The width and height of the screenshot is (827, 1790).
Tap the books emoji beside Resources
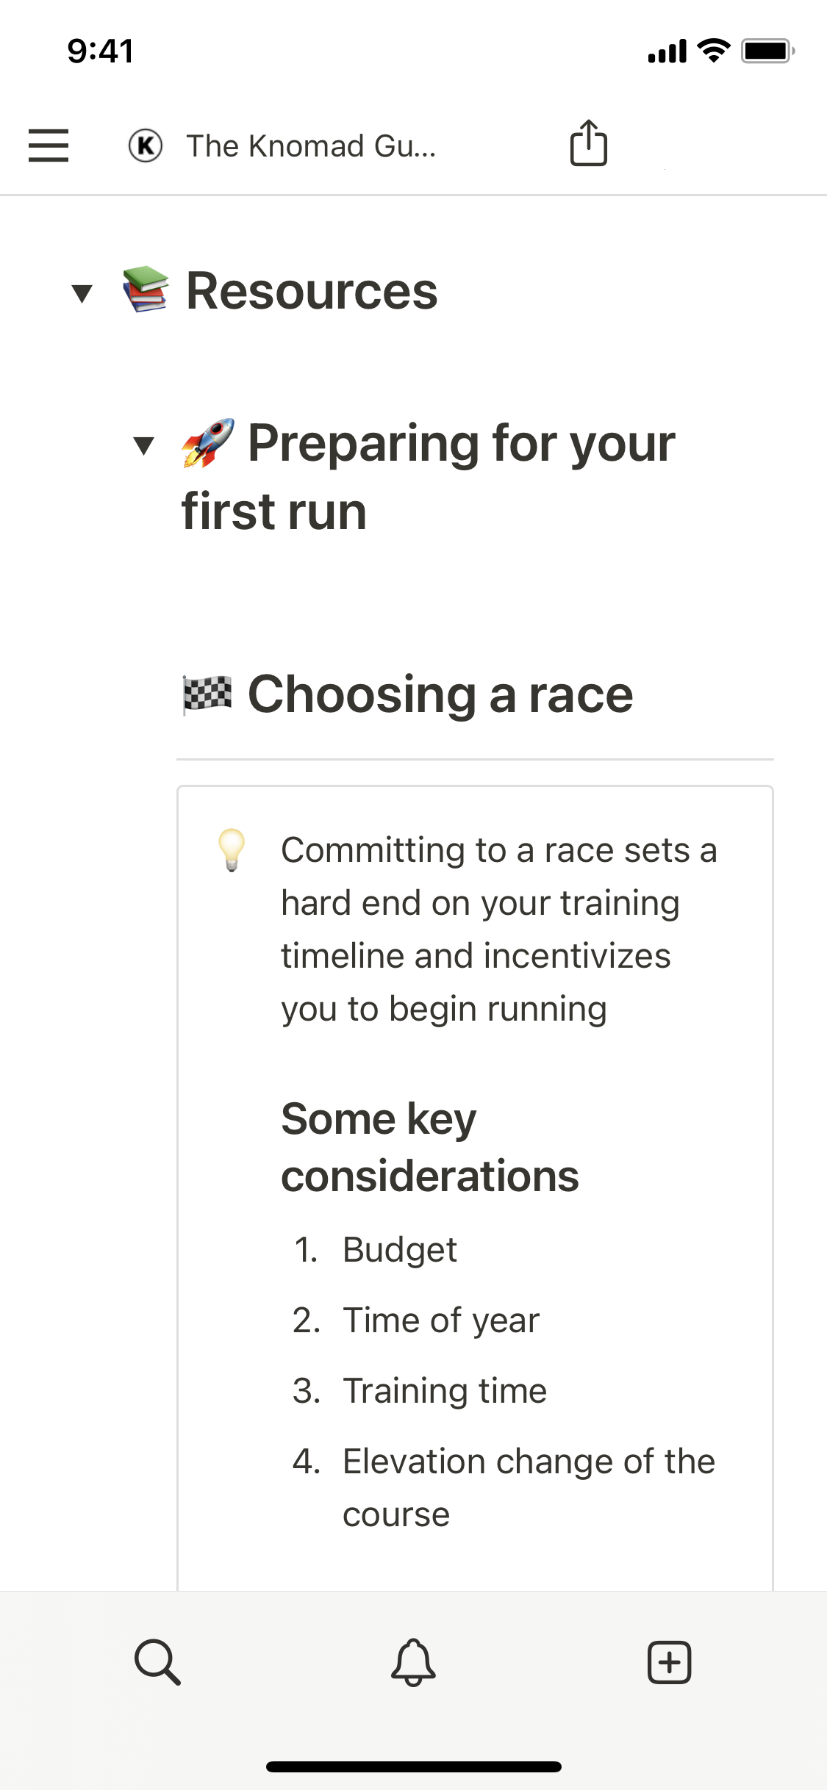pyautogui.click(x=146, y=290)
